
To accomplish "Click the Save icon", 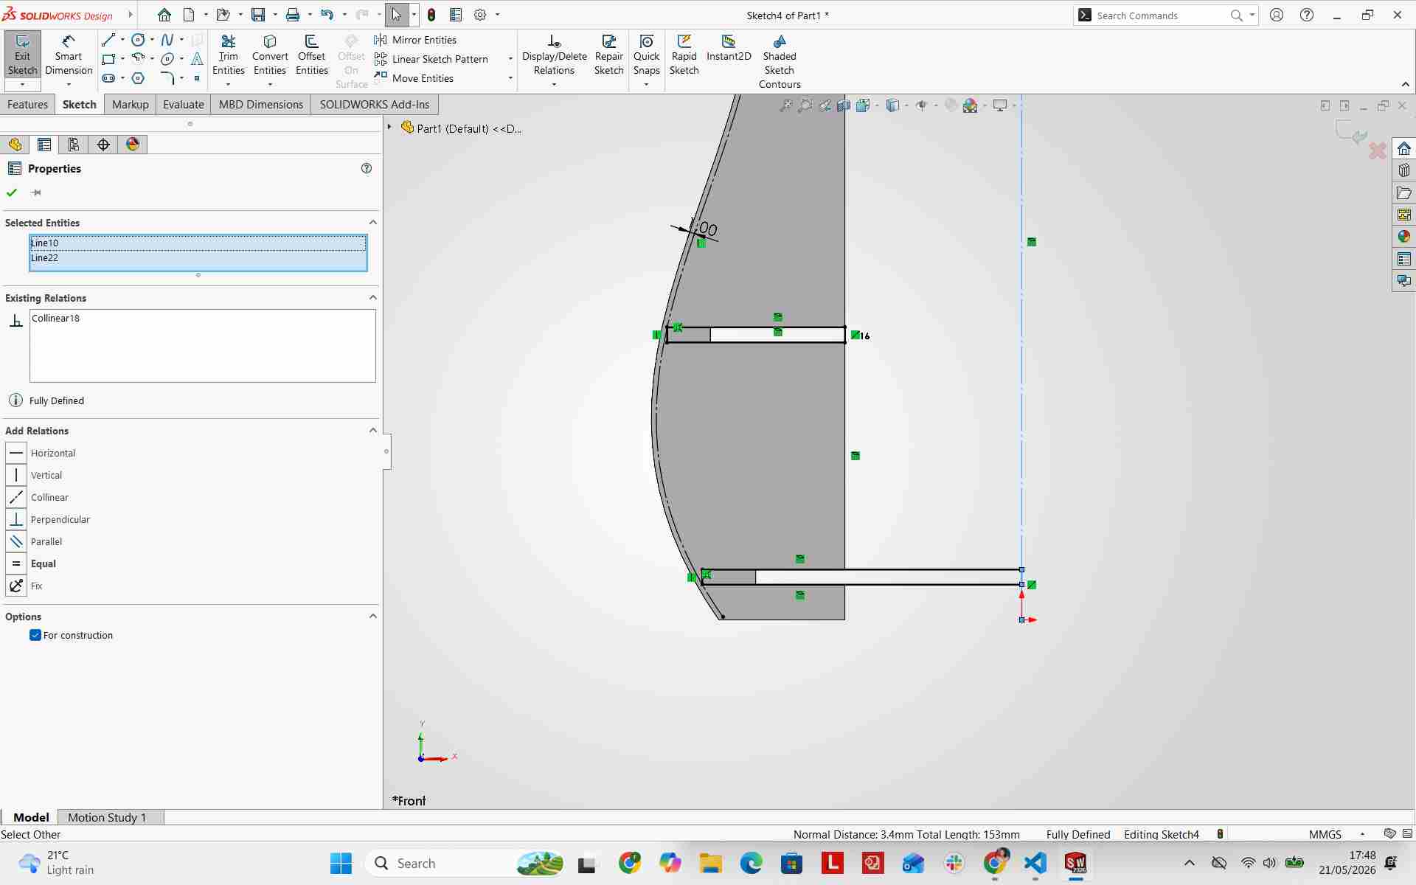I will click(258, 15).
